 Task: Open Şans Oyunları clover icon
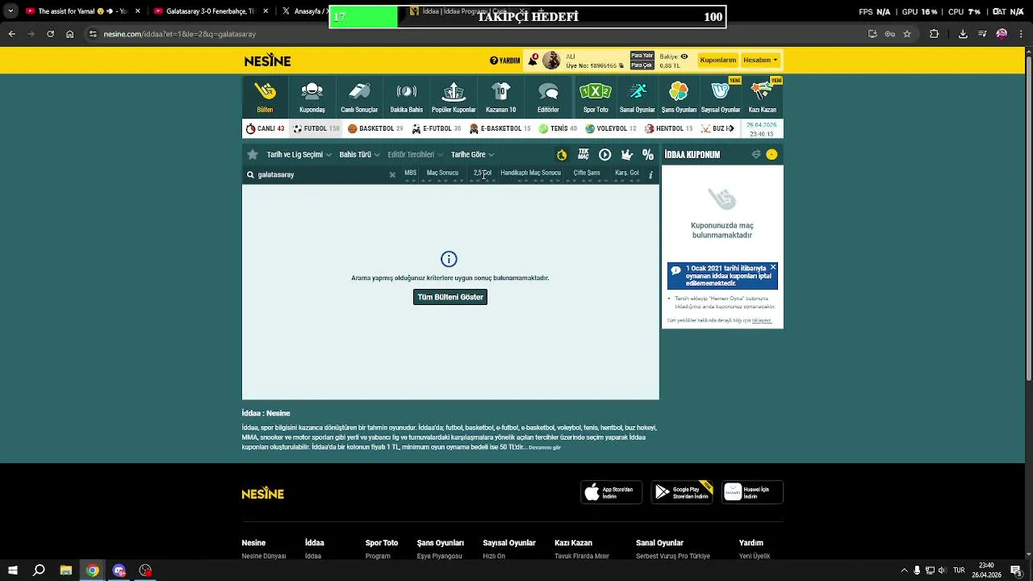(x=679, y=91)
